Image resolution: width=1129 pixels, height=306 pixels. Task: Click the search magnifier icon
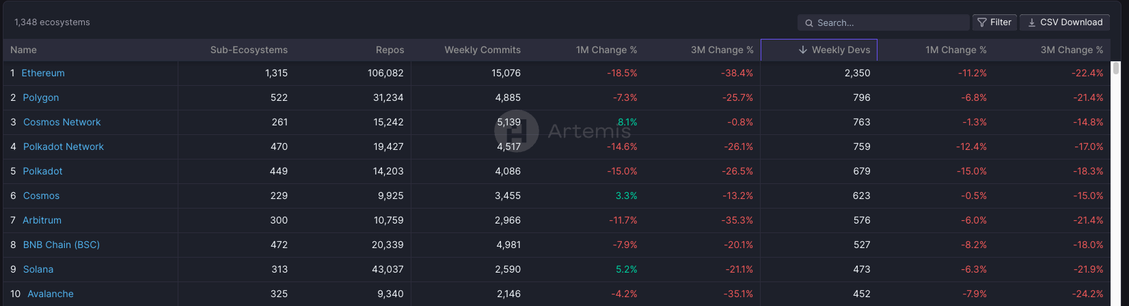coord(809,23)
